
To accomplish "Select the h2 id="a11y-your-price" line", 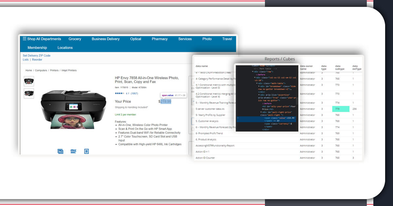I will [x=279, y=108].
